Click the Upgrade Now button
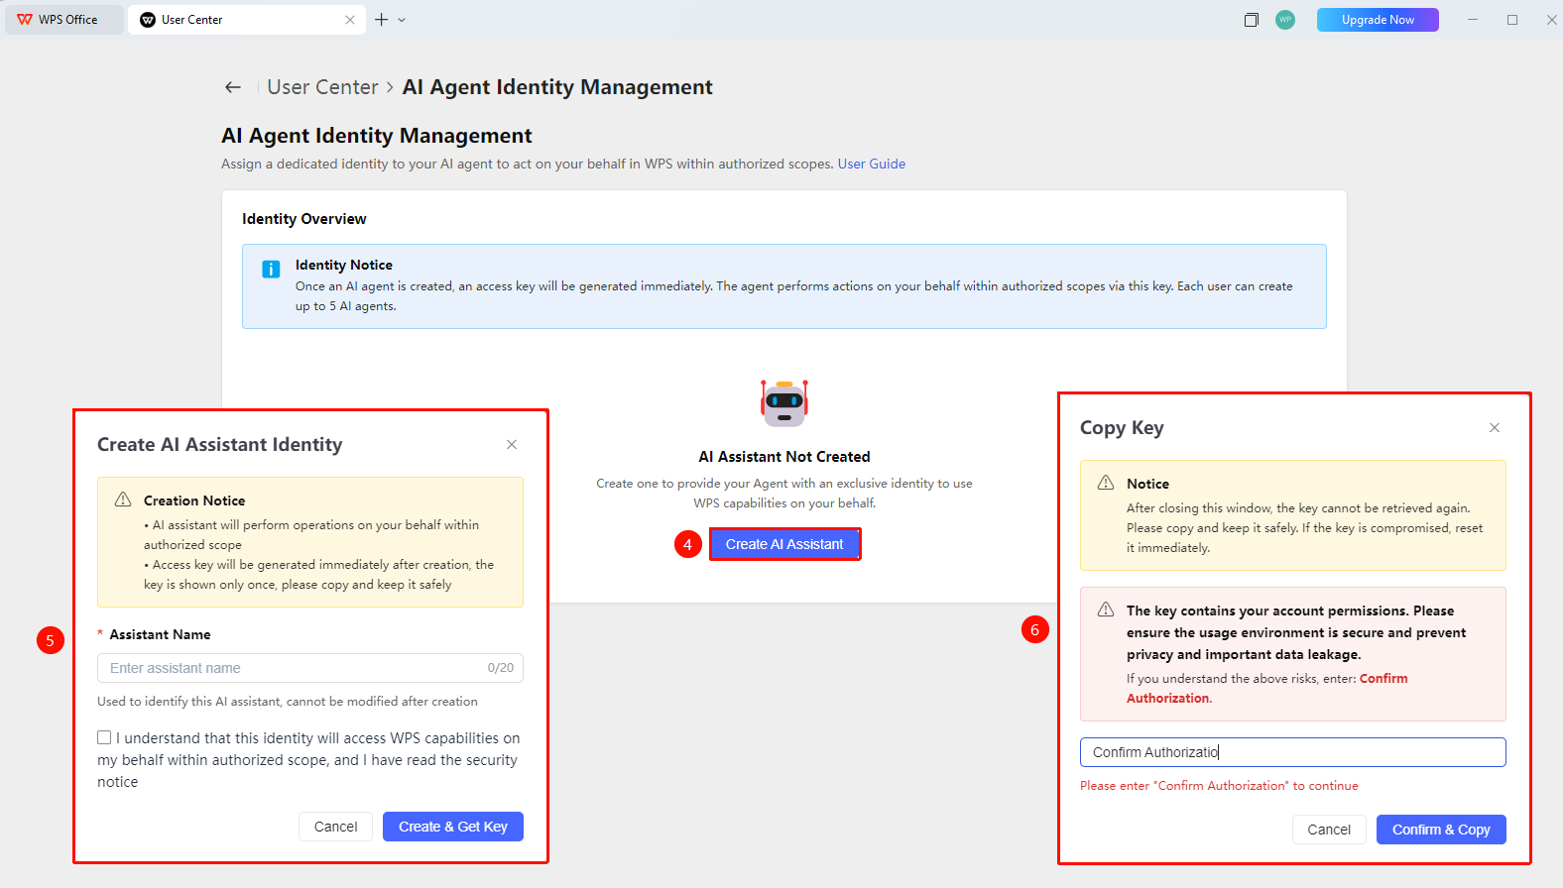 (x=1378, y=20)
